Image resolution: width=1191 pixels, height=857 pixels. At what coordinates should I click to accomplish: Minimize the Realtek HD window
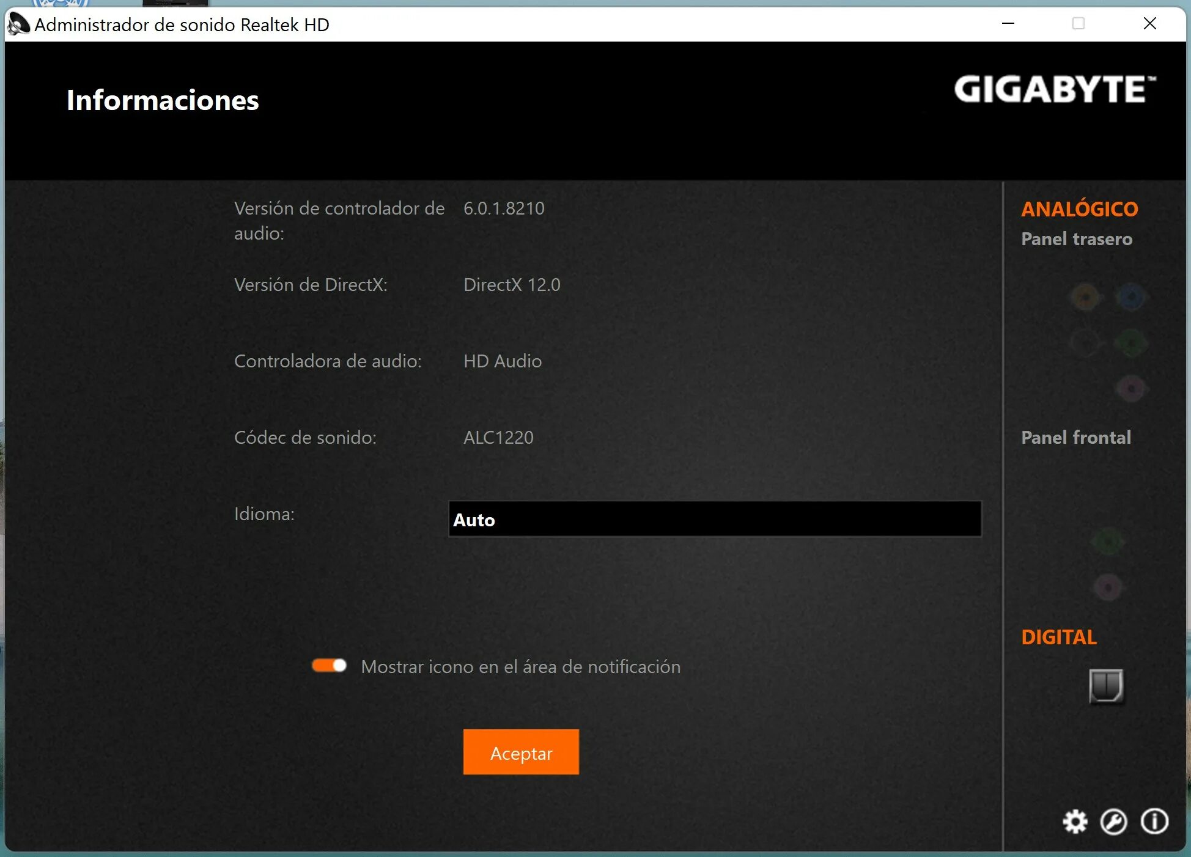click(1008, 24)
